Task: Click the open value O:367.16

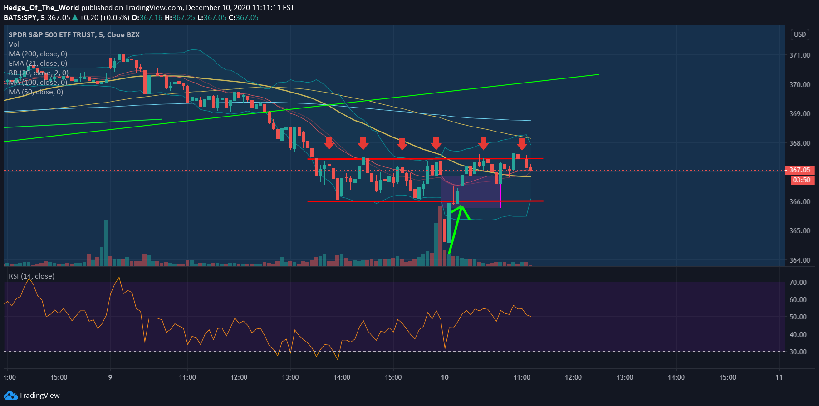Action: point(147,17)
